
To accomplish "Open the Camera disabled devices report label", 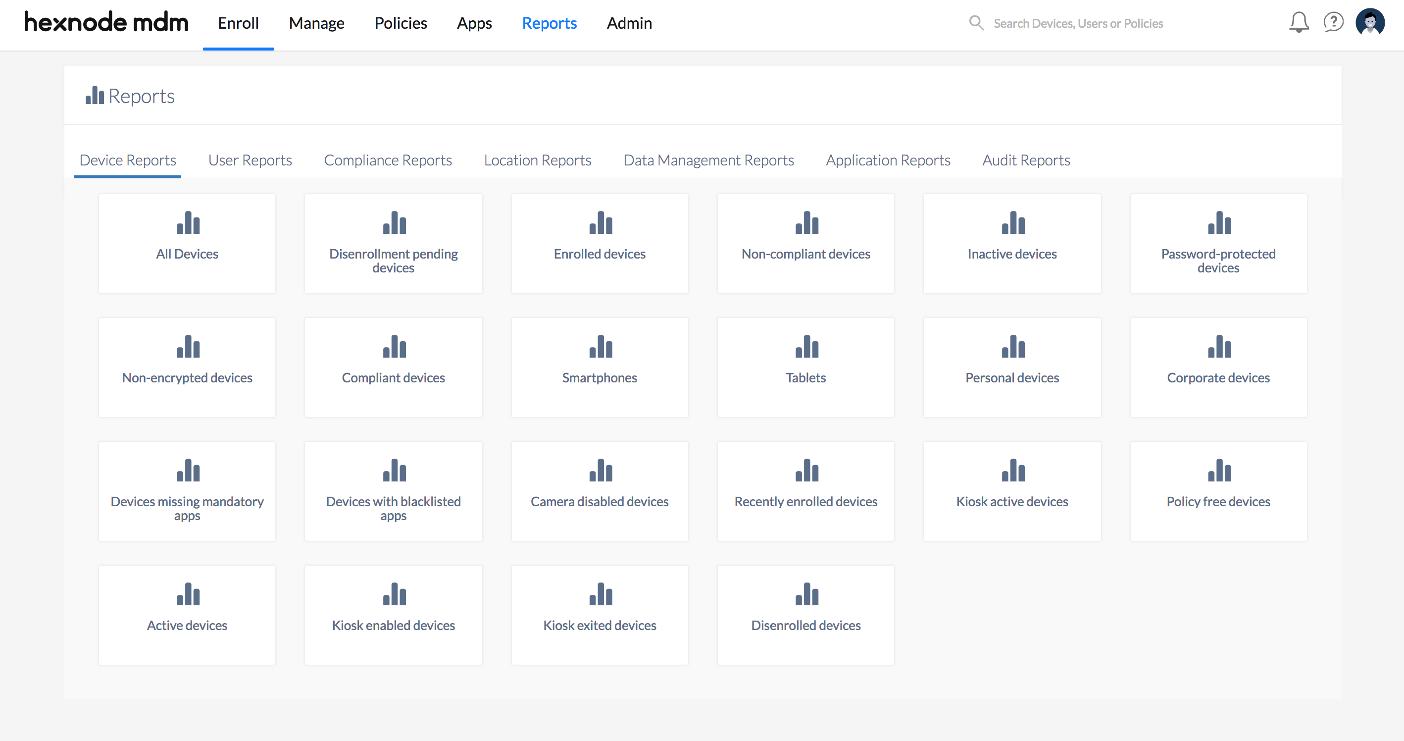I will click(600, 502).
